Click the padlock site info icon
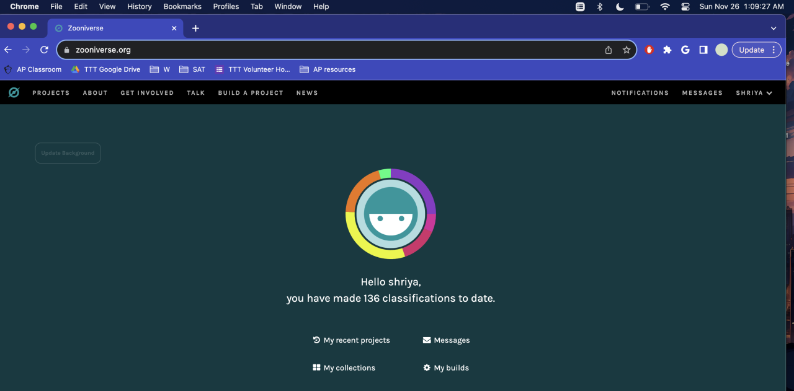 point(68,50)
